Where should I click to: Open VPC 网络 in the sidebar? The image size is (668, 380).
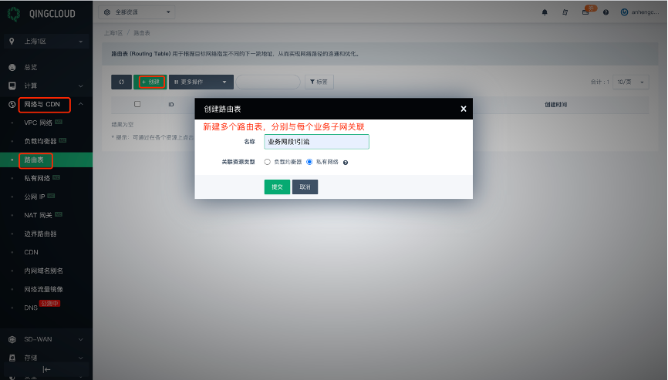tap(39, 123)
